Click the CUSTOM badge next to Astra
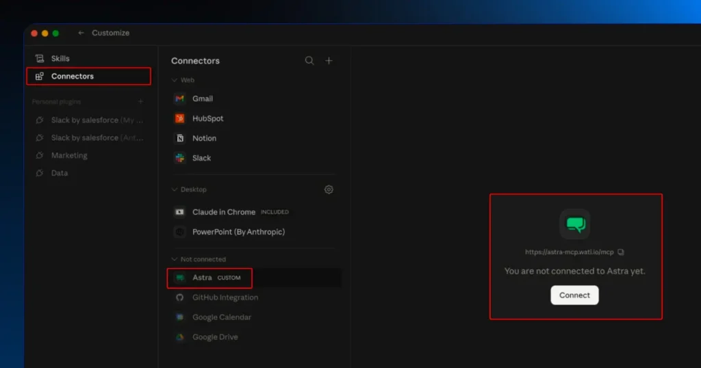701x368 pixels. (x=229, y=278)
